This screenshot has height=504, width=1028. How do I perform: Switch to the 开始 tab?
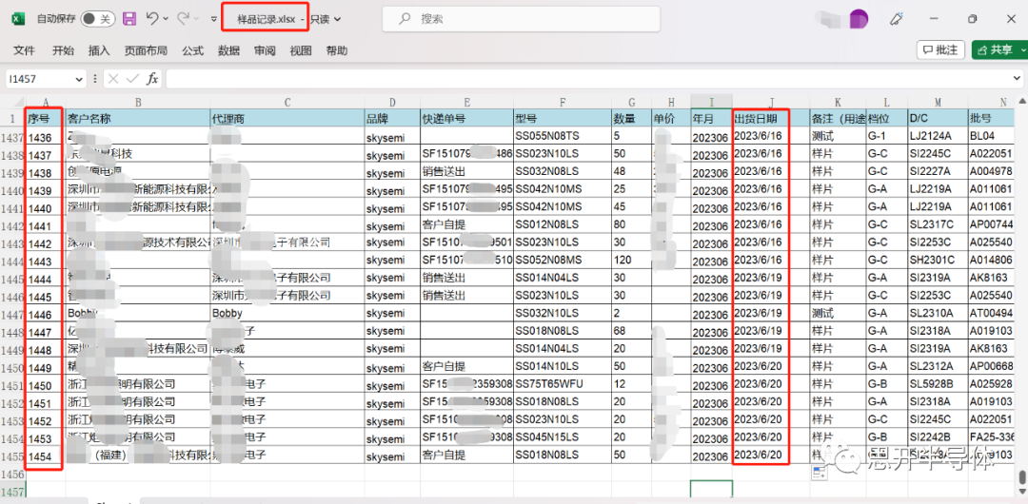(63, 50)
